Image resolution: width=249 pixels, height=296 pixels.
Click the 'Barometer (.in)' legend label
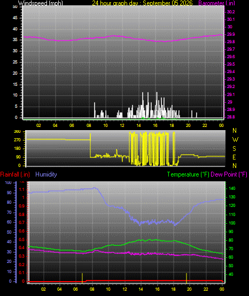pyautogui.click(x=216, y=3)
